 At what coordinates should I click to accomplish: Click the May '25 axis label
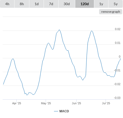pyautogui.click(x=46, y=103)
